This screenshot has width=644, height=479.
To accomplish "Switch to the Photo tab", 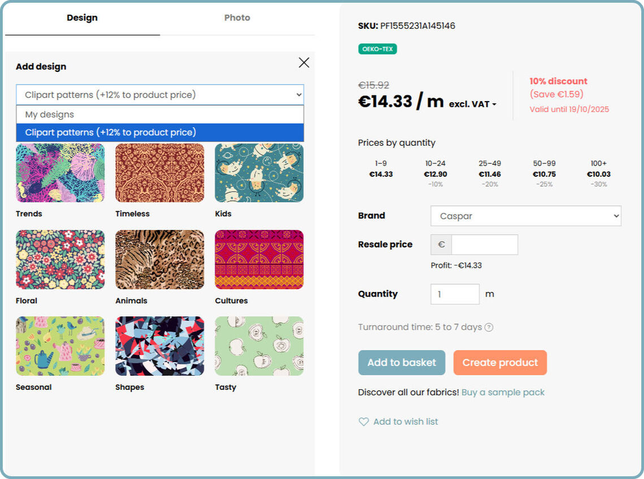I will [237, 18].
